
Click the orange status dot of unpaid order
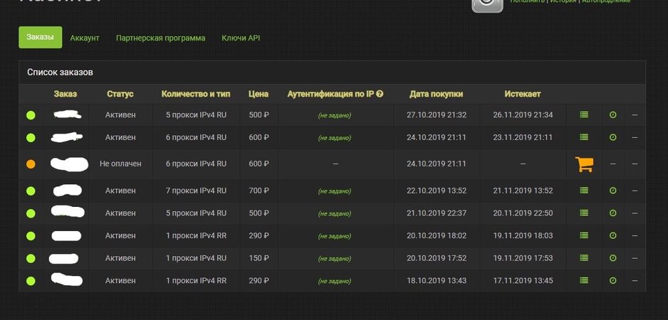31,164
